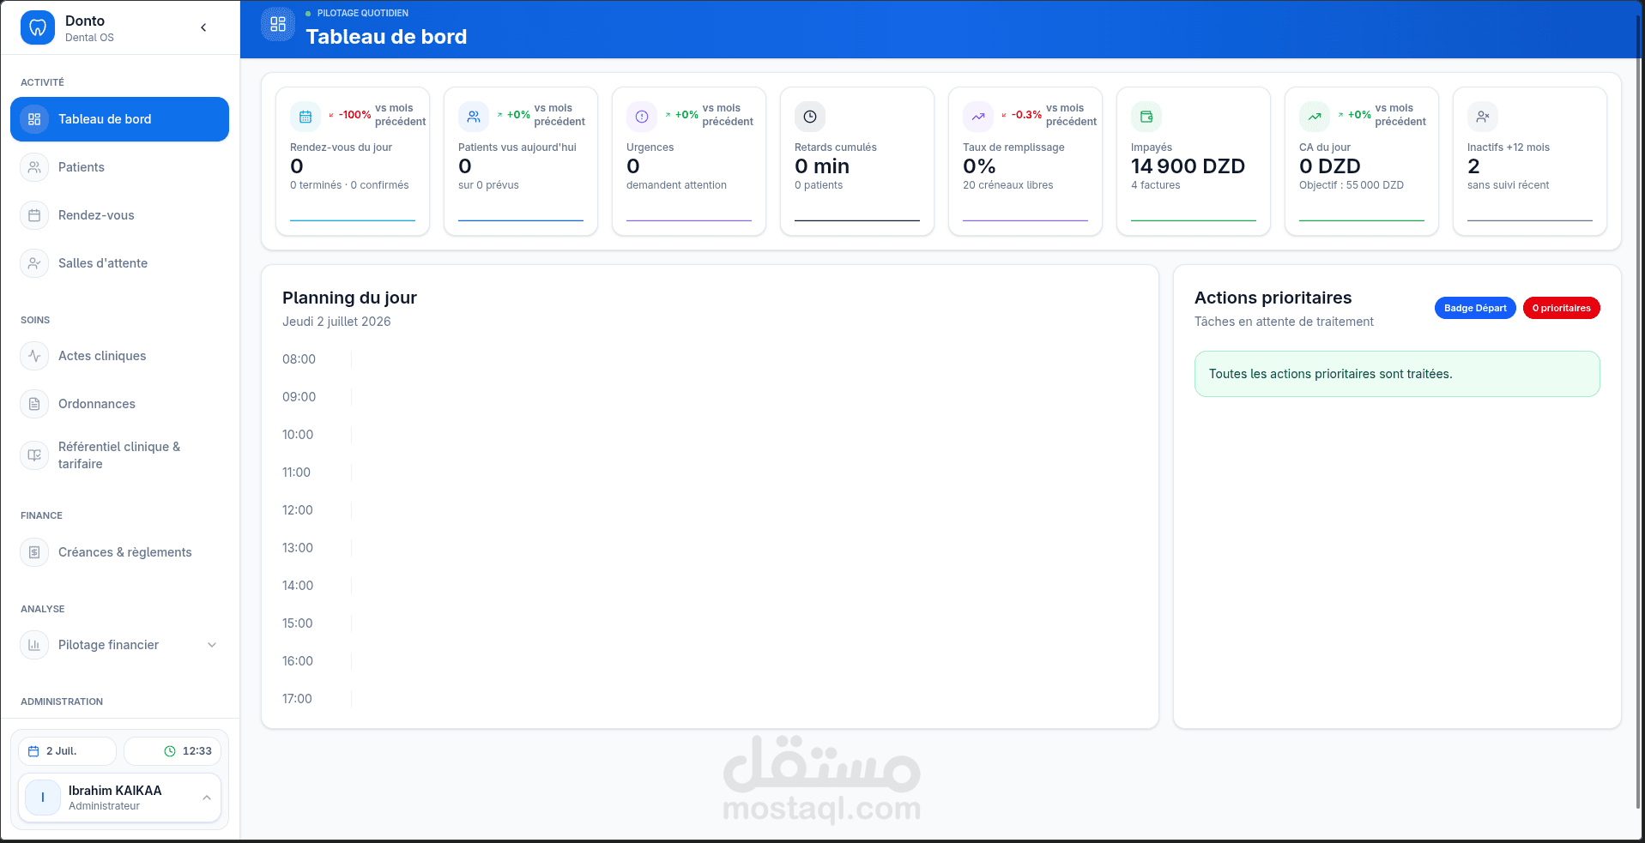The height and width of the screenshot is (843, 1645).
Task: Click the user avatar with letter I
Action: pyautogui.click(x=43, y=798)
